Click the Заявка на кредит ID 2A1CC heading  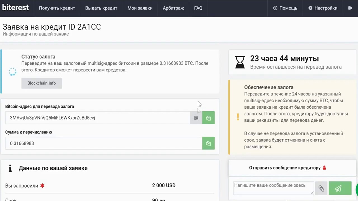pyautogui.click(x=52, y=27)
